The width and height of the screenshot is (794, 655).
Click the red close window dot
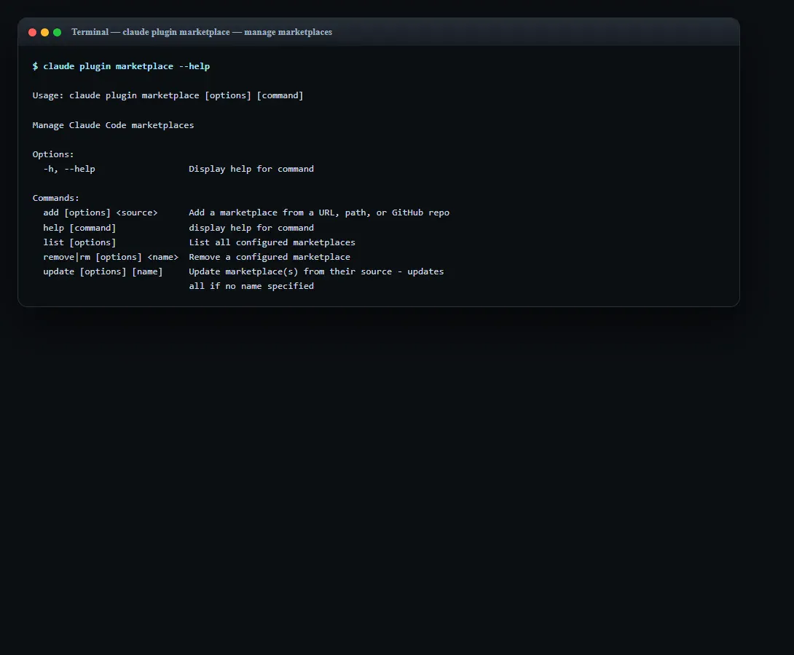point(32,32)
